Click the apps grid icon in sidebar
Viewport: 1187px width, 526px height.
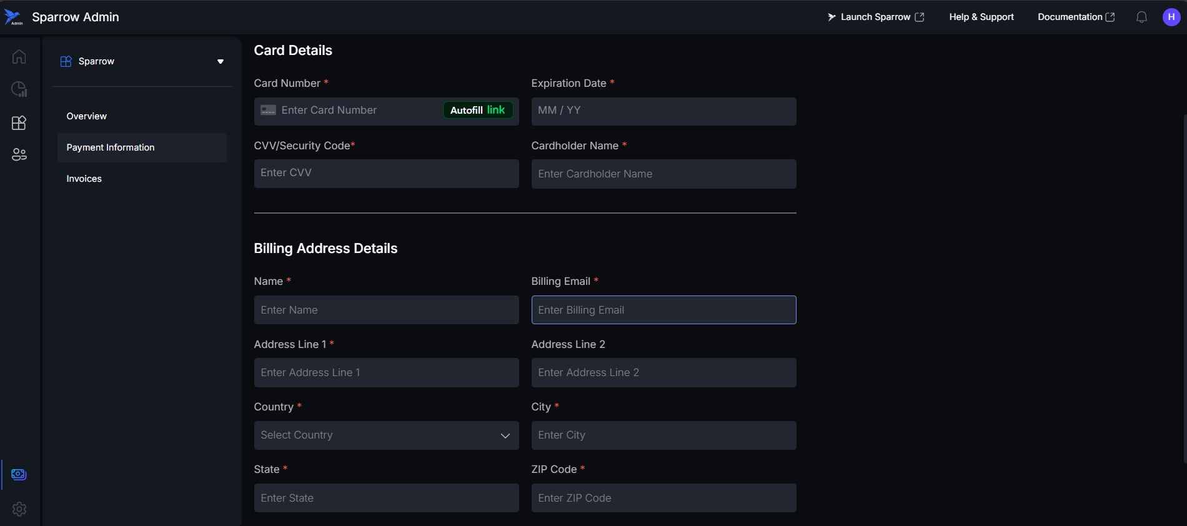click(x=19, y=122)
